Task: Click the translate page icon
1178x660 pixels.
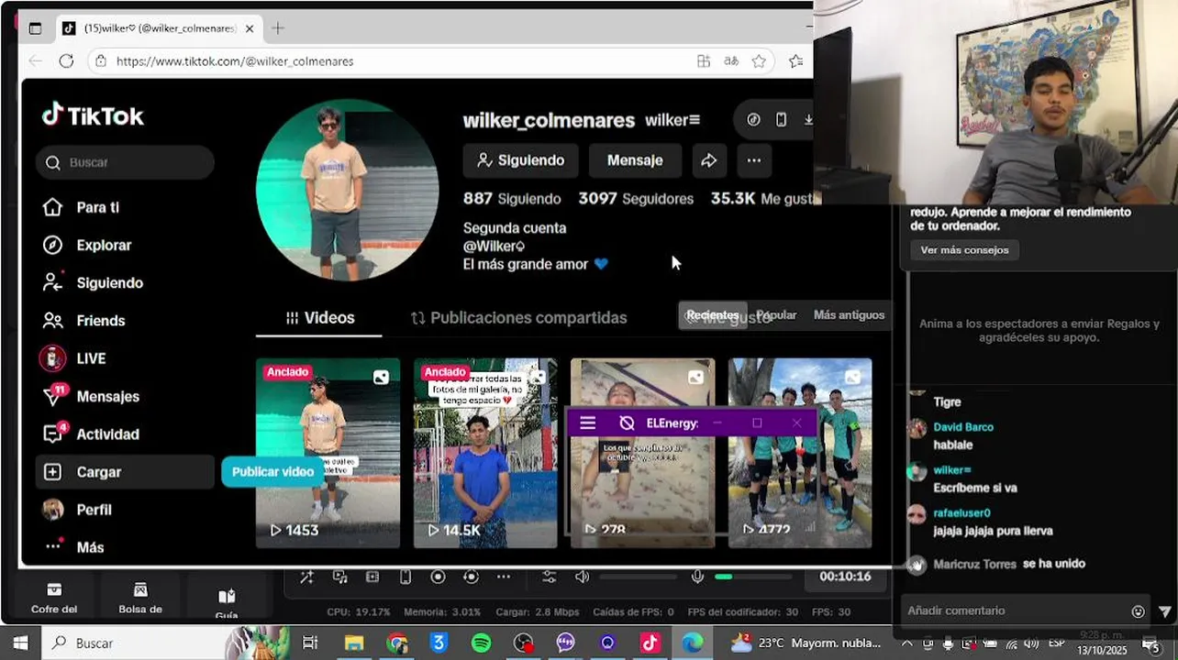Action: (731, 61)
